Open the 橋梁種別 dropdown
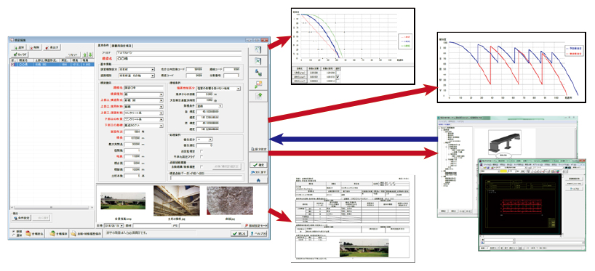This screenshot has width=595, height=271. [143, 94]
